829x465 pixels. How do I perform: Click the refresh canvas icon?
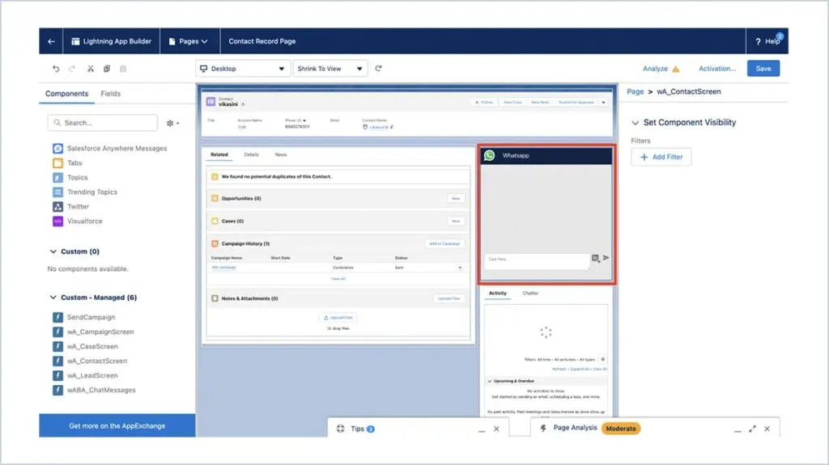(x=379, y=68)
